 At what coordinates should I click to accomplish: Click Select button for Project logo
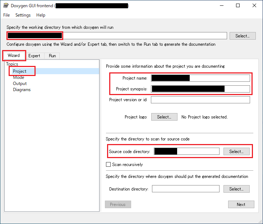[164, 117]
